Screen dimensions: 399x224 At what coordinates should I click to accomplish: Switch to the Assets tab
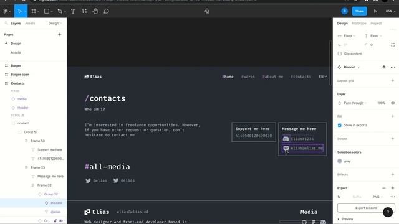[x=30, y=23]
